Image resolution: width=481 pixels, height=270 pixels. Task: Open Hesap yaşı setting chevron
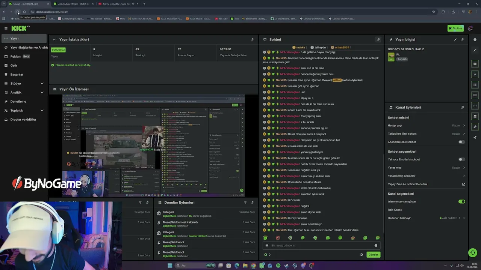[464, 126]
